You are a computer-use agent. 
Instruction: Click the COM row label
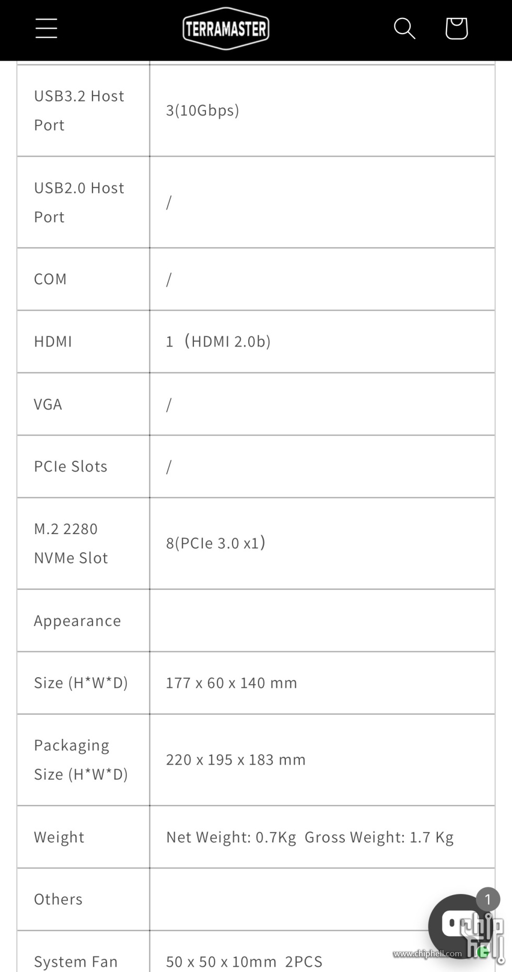coord(50,279)
